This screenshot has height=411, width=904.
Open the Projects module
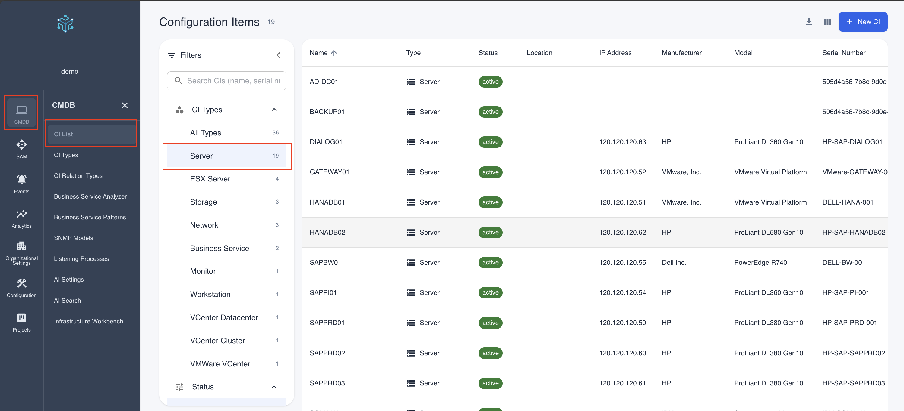pyautogui.click(x=21, y=321)
